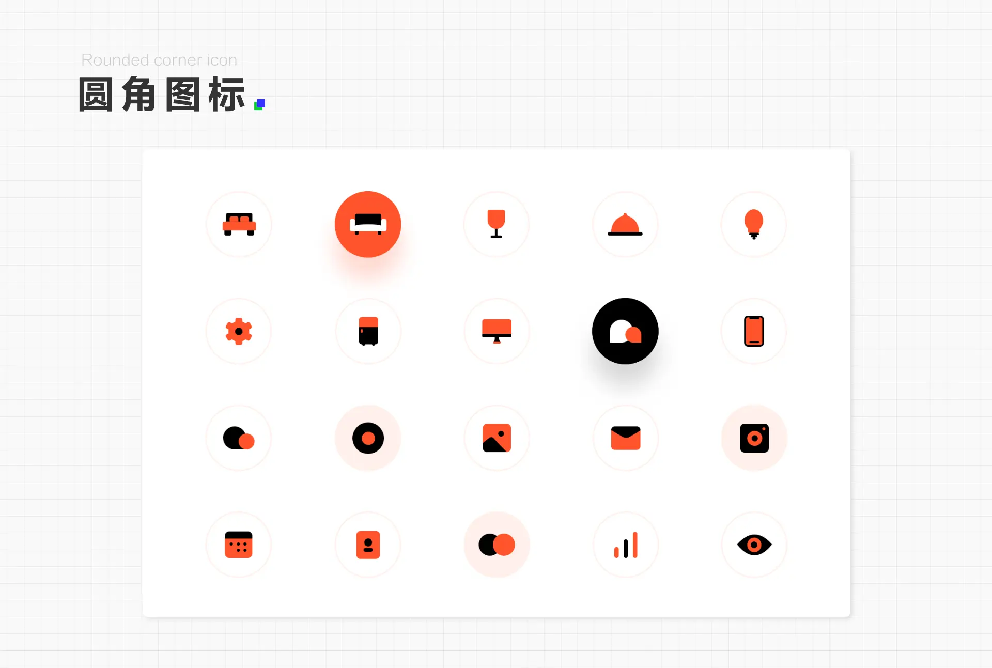
Task: Click the orange bed icon
Action: point(239,224)
